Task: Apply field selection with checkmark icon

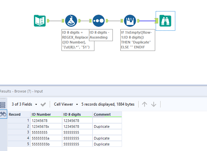Action: [x=43, y=104]
